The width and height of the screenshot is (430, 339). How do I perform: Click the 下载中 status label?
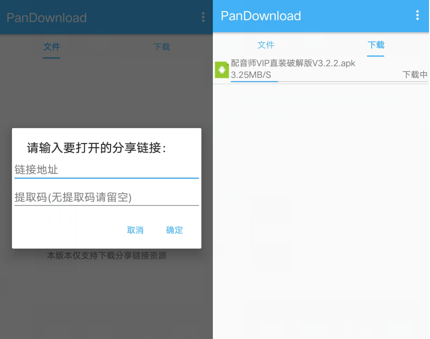(415, 75)
